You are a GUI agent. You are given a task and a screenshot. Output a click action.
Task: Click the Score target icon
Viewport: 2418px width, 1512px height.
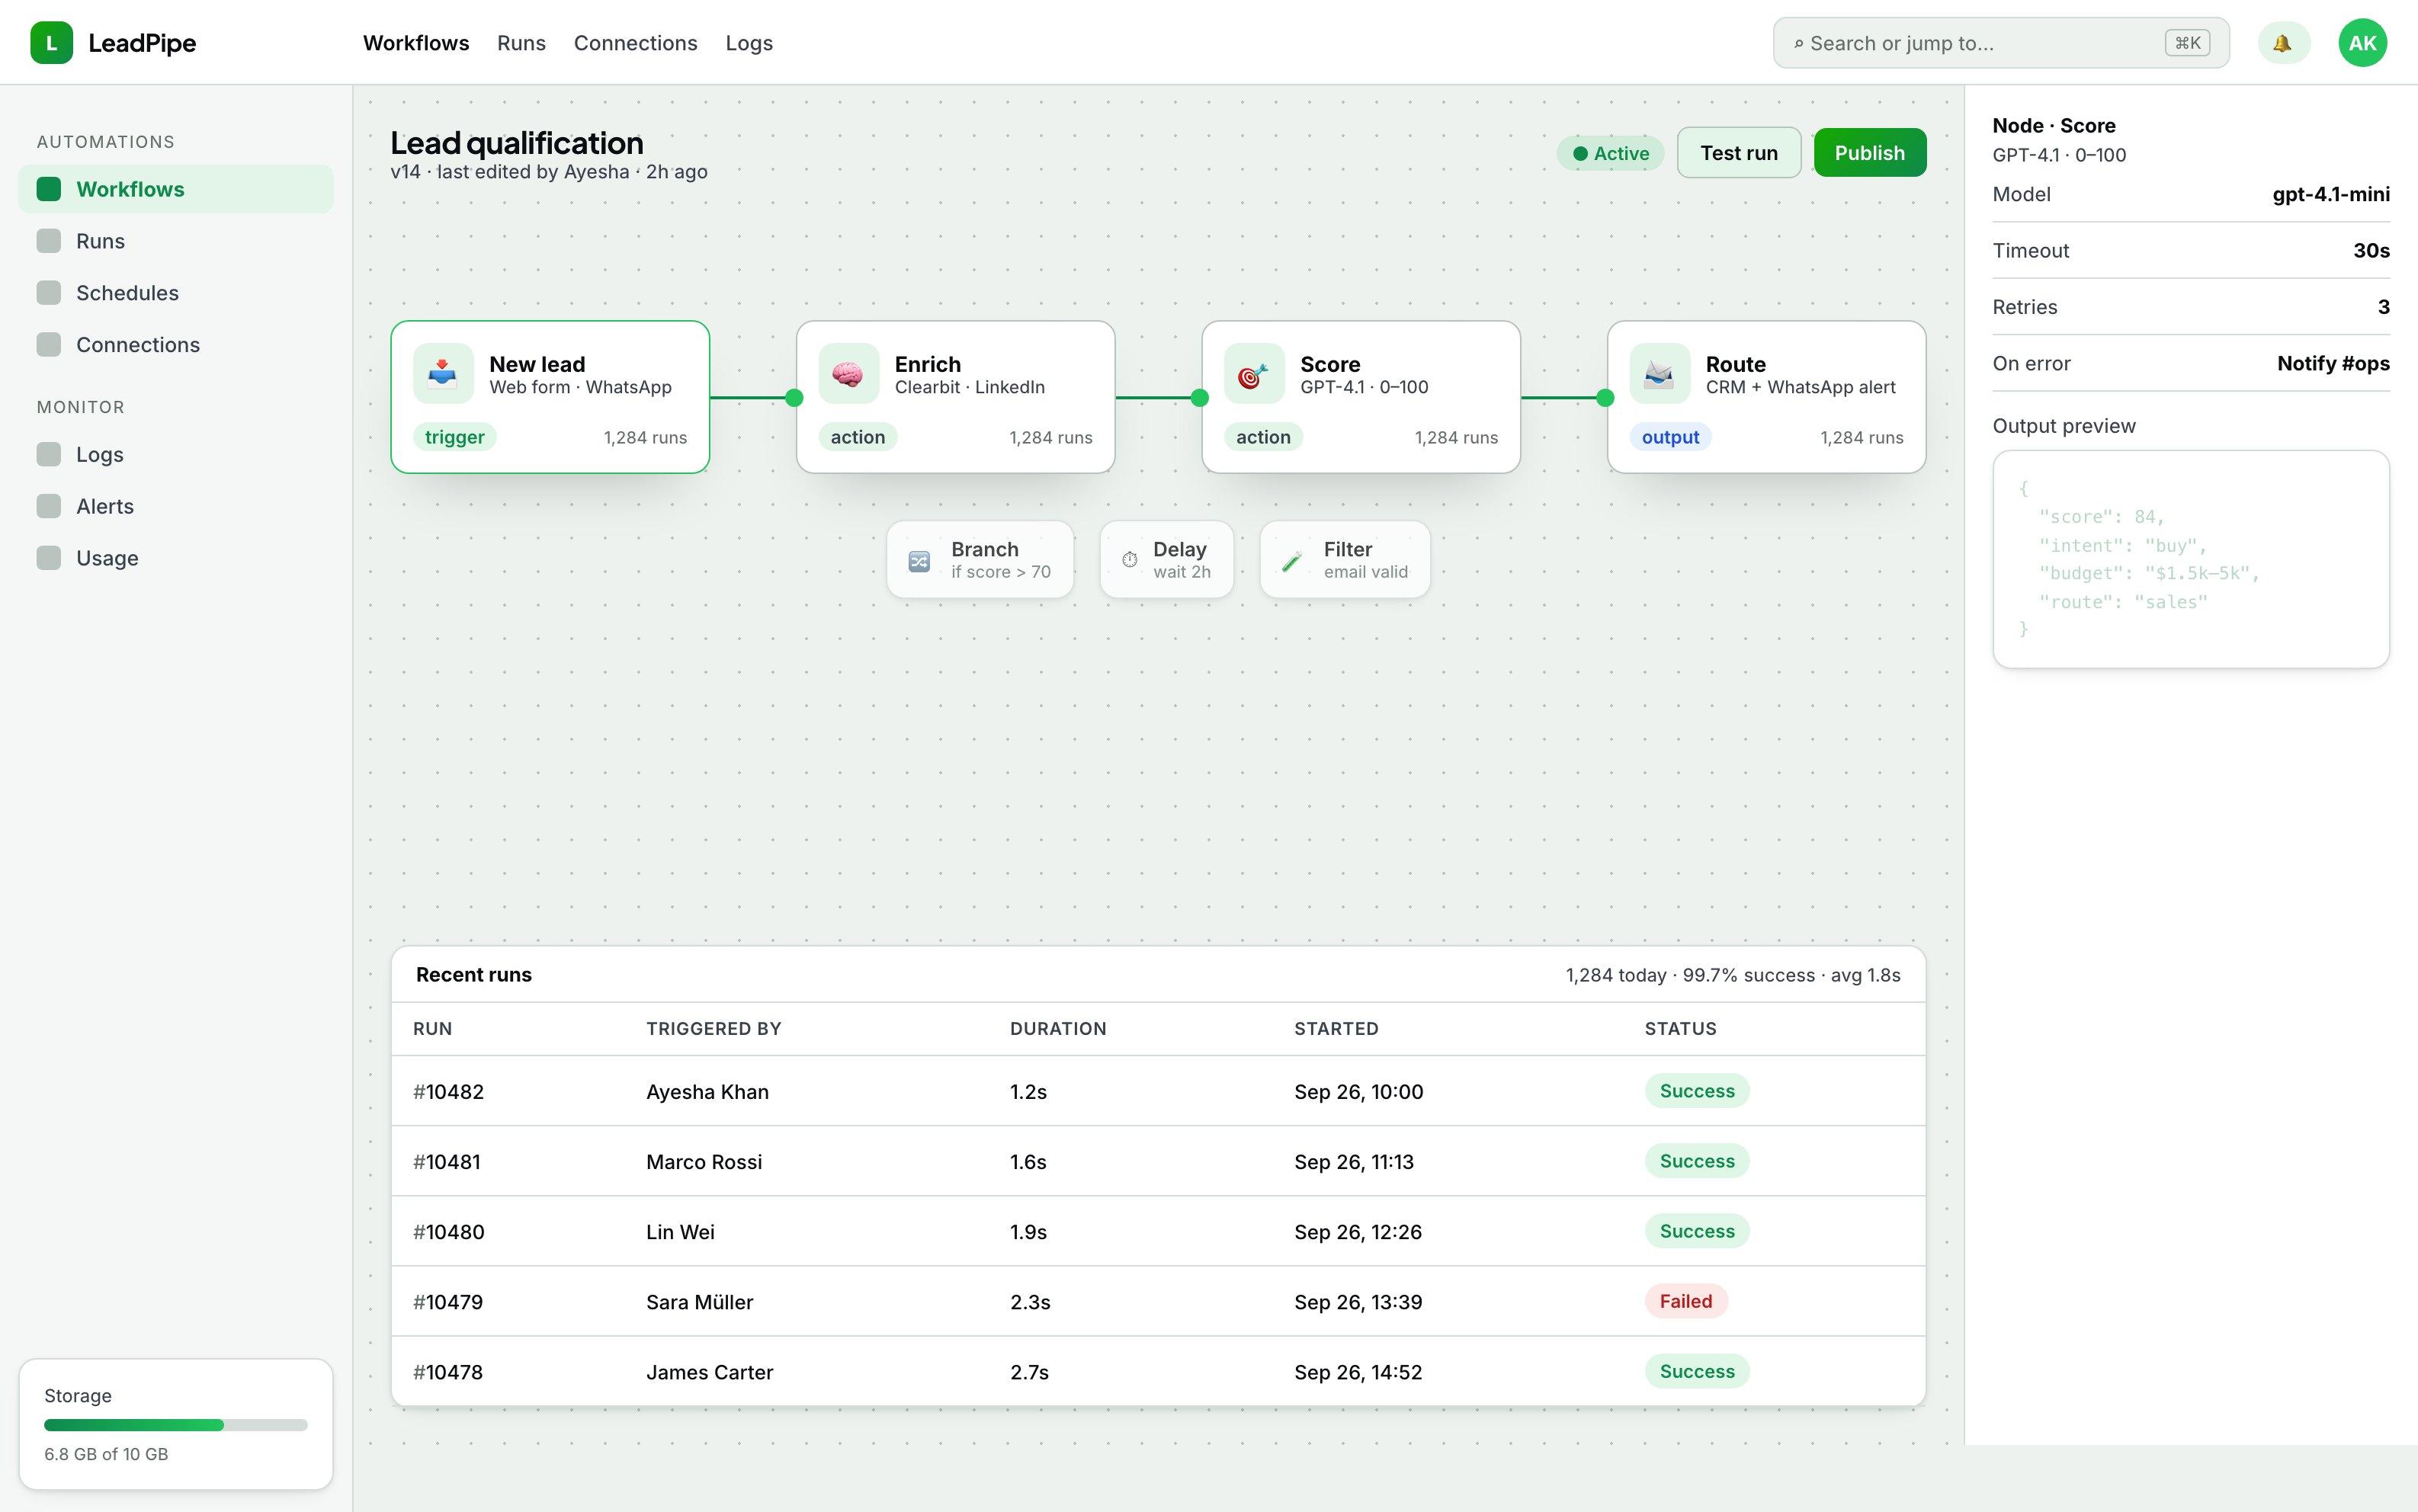[1254, 374]
